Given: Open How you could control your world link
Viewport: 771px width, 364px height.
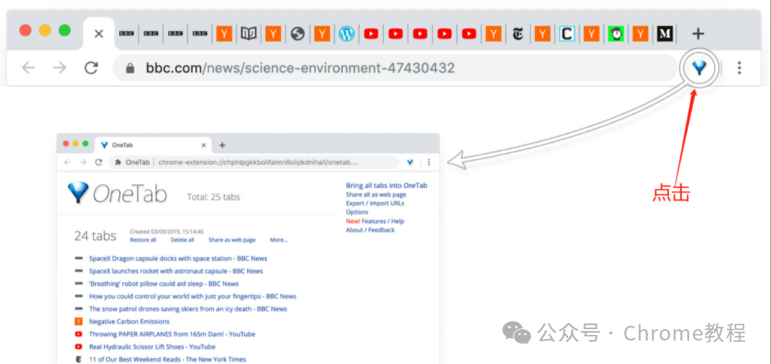Looking at the screenshot, I should [x=193, y=296].
